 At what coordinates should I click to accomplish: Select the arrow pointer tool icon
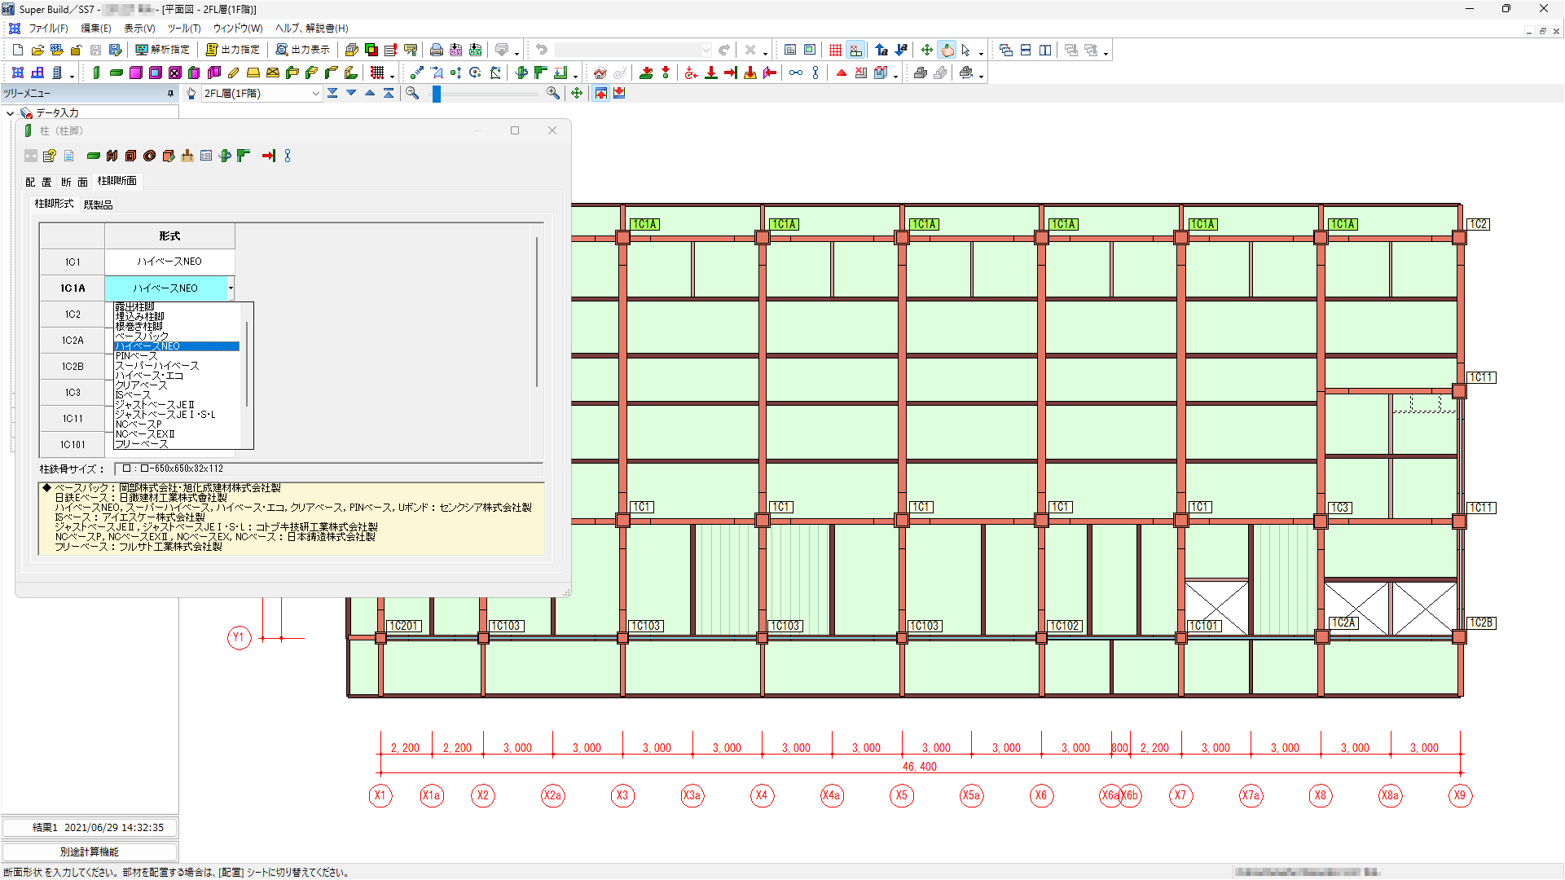coord(966,50)
